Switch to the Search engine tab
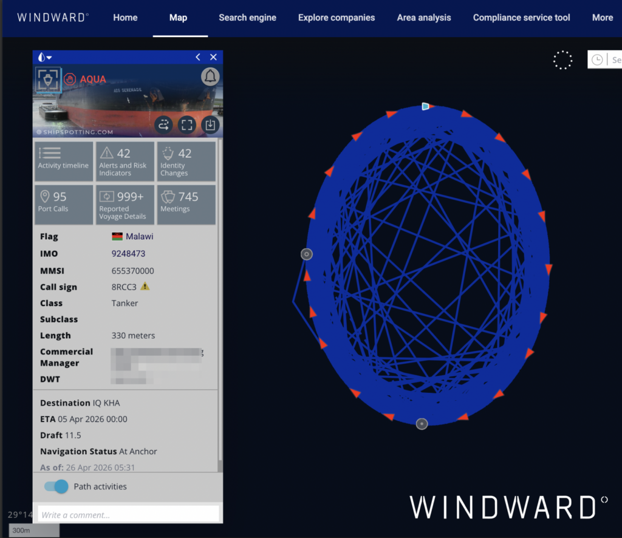 (247, 18)
